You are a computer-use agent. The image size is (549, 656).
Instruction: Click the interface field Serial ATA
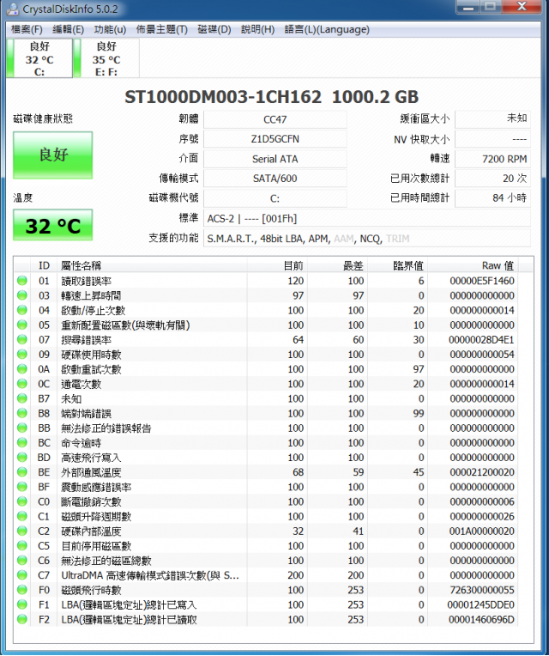click(x=274, y=159)
